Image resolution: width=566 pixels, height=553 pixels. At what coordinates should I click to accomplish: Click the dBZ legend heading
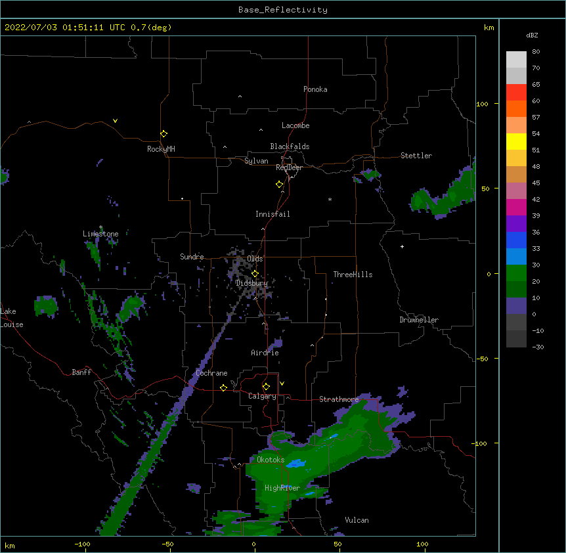click(x=532, y=35)
